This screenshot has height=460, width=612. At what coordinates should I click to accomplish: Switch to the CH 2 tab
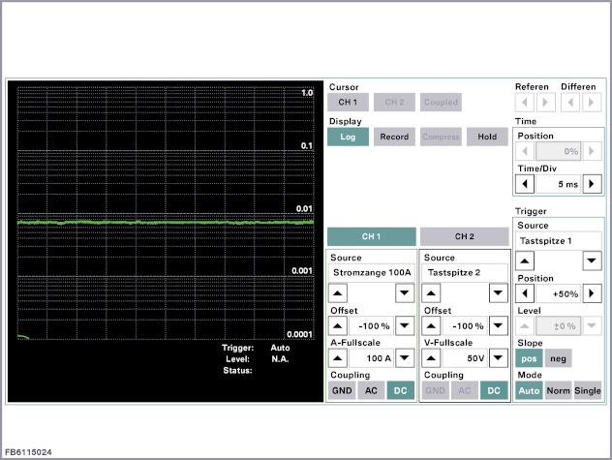click(465, 236)
